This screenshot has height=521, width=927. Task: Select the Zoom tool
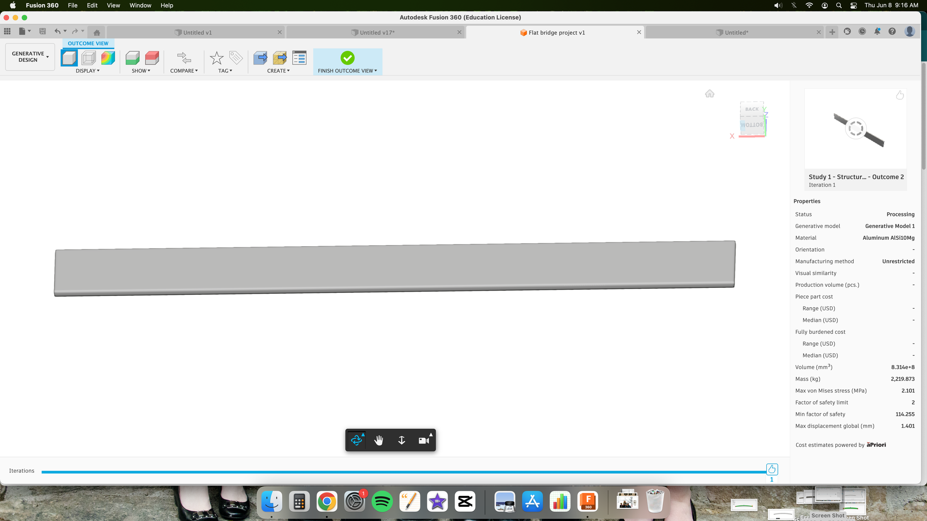tap(401, 440)
